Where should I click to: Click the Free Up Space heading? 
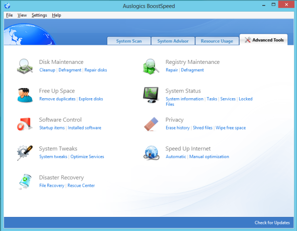(57, 91)
